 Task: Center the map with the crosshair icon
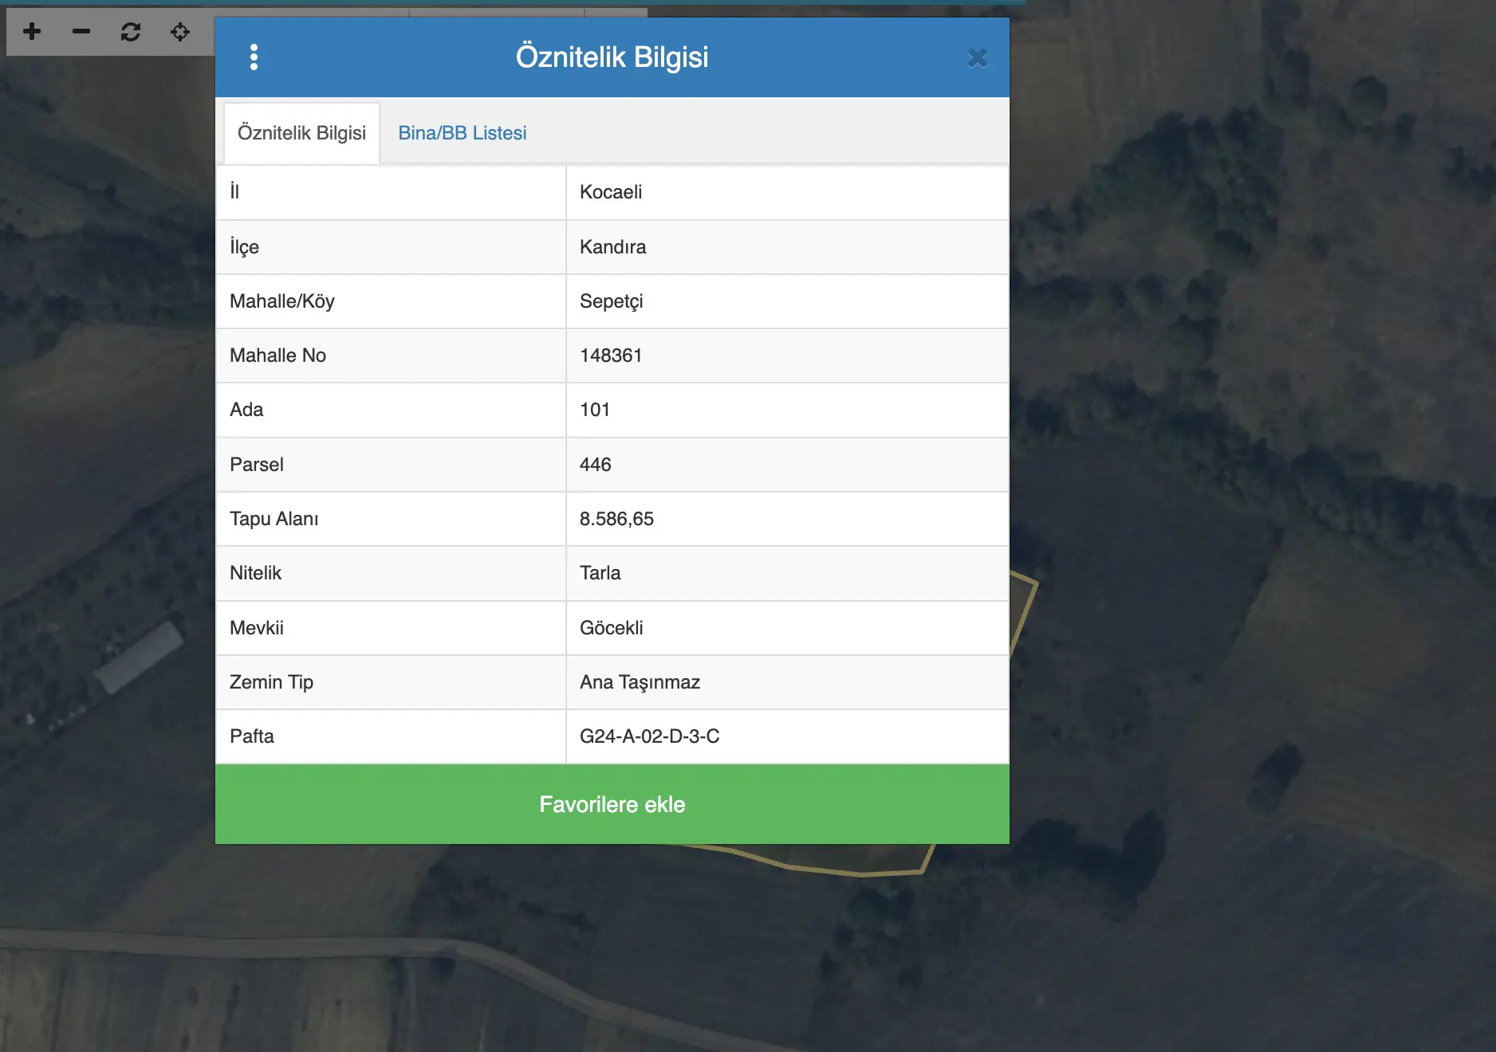point(180,32)
